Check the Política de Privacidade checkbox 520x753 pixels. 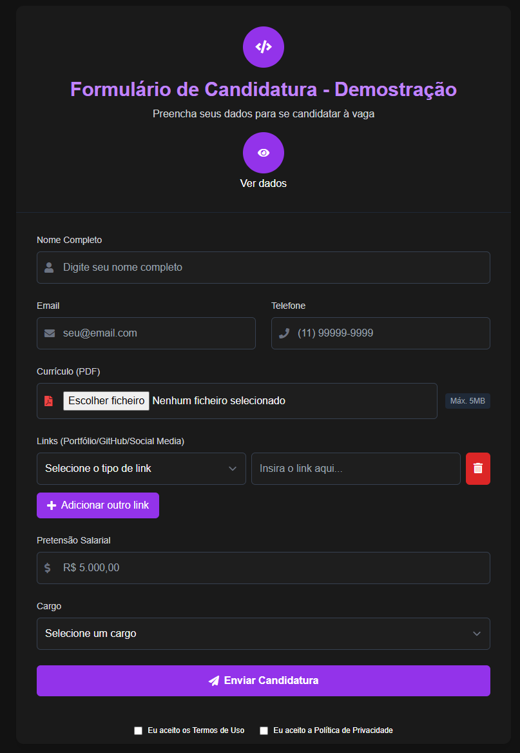click(x=264, y=730)
